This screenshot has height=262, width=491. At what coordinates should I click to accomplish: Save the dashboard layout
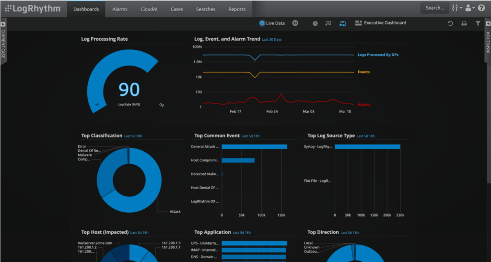click(x=343, y=23)
